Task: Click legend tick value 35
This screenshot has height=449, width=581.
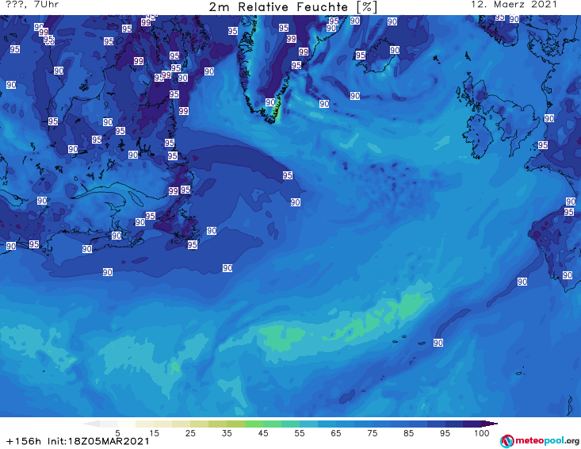Action: tap(227, 433)
